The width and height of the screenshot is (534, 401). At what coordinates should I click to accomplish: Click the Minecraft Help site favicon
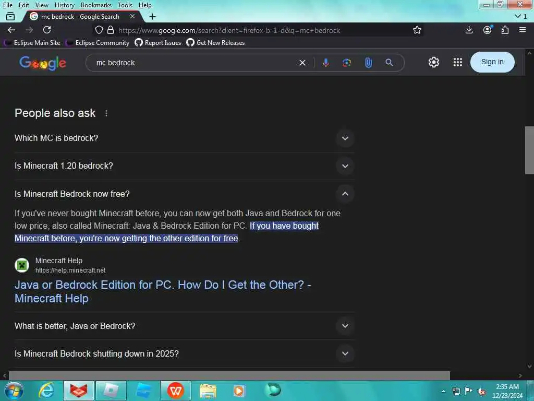[x=22, y=265]
